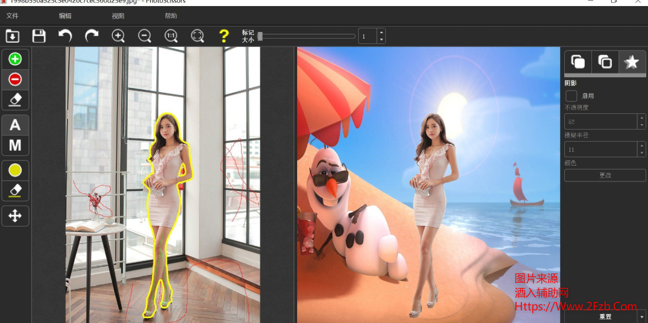Select the yellow marker eraser tool
This screenshot has width=648, height=323.
click(15, 190)
